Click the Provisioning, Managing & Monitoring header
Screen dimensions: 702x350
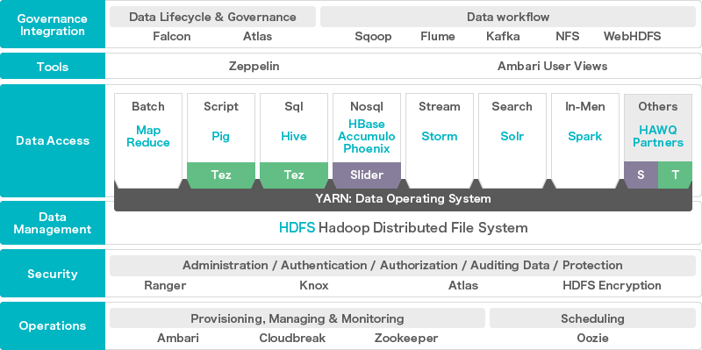click(297, 318)
